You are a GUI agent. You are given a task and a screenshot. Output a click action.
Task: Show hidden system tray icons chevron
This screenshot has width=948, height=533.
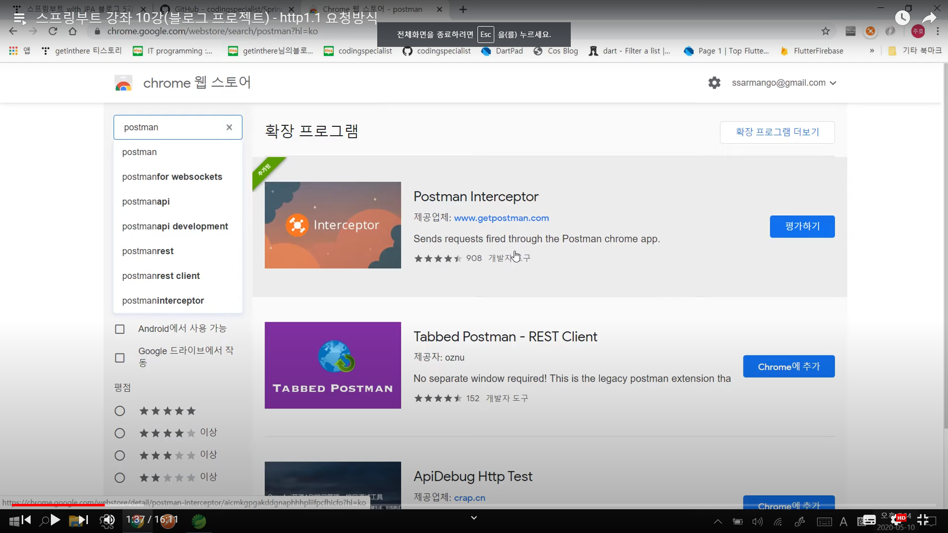click(x=718, y=522)
